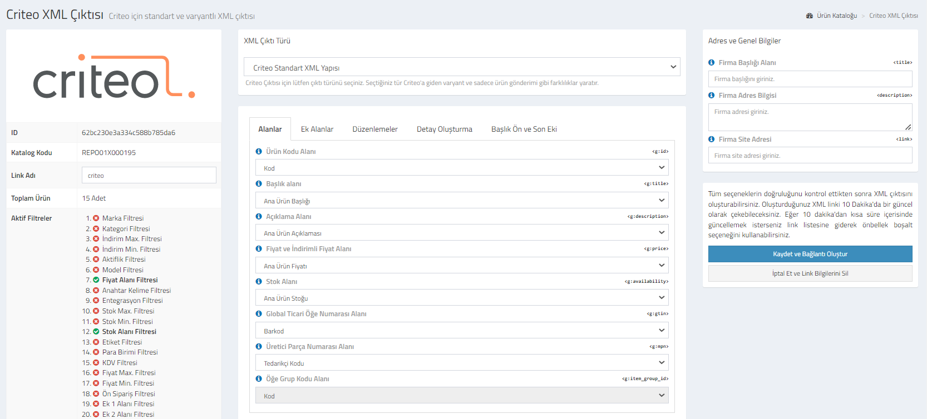Click the Ek 2 Alanı Filtresi entry
The height and width of the screenshot is (419, 927).
click(129, 414)
